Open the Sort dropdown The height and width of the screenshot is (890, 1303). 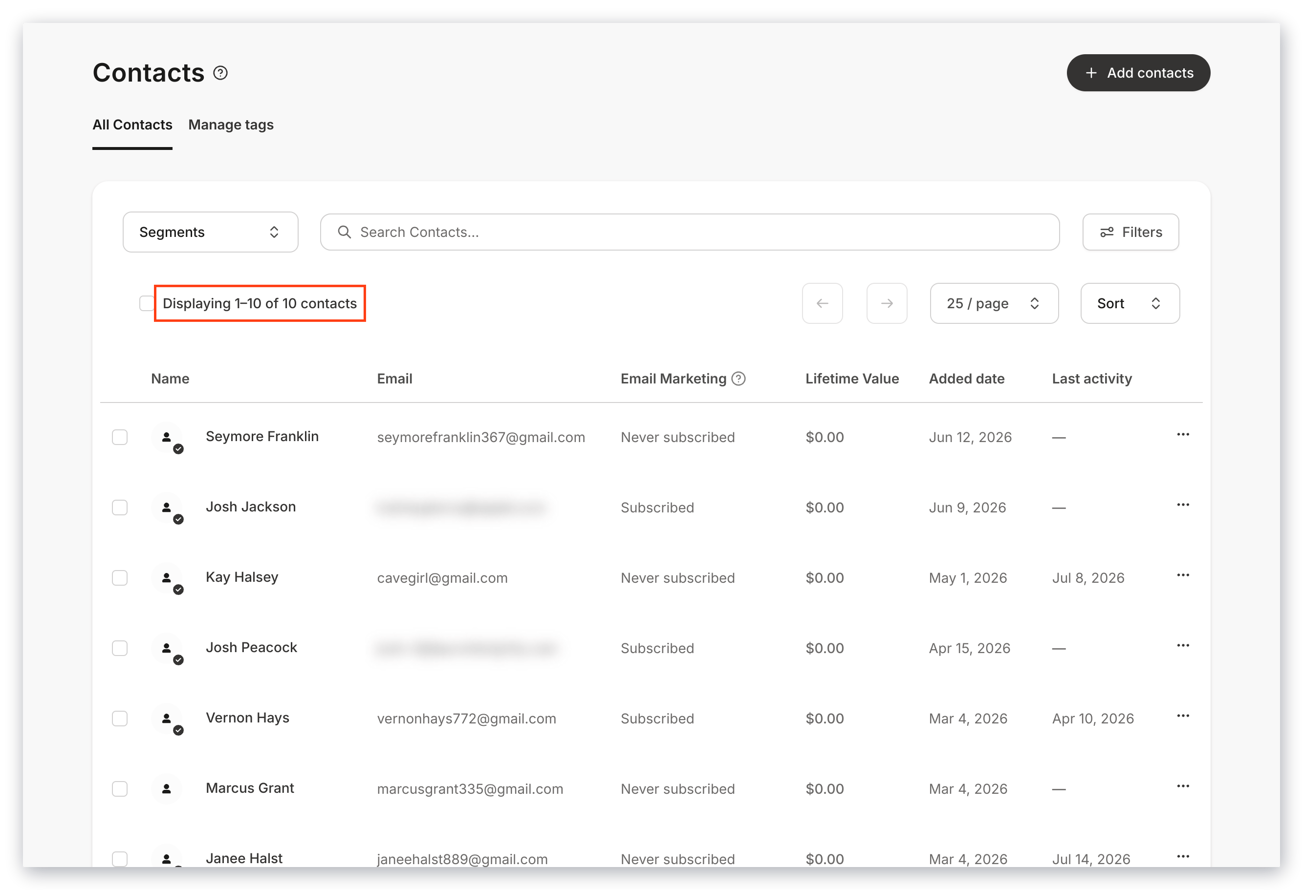1130,303
